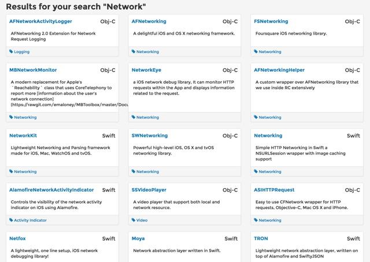The width and height of the screenshot is (370, 262).
Task: View the TRON library details
Action: tap(261, 238)
